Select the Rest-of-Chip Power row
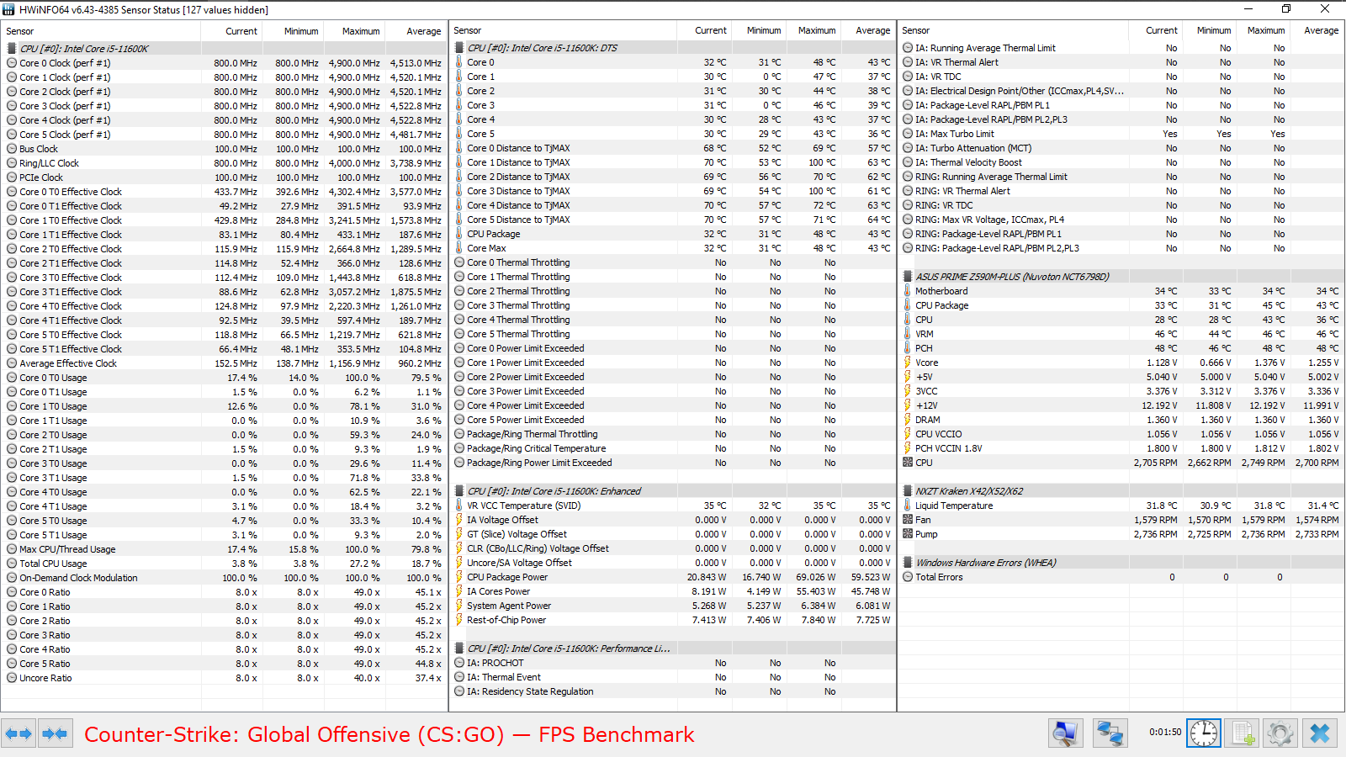Viewport: 1346px width, 757px height. (x=672, y=620)
